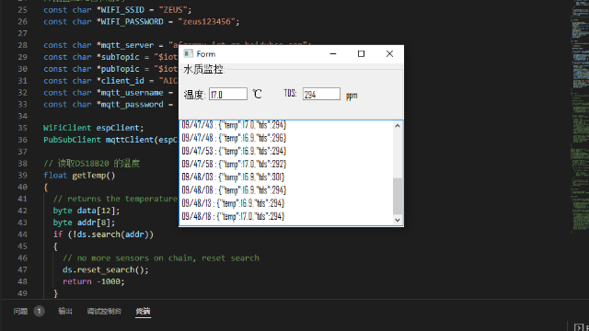Click the TDS label in Form
The height and width of the screenshot is (331, 589).
pyautogui.click(x=291, y=93)
